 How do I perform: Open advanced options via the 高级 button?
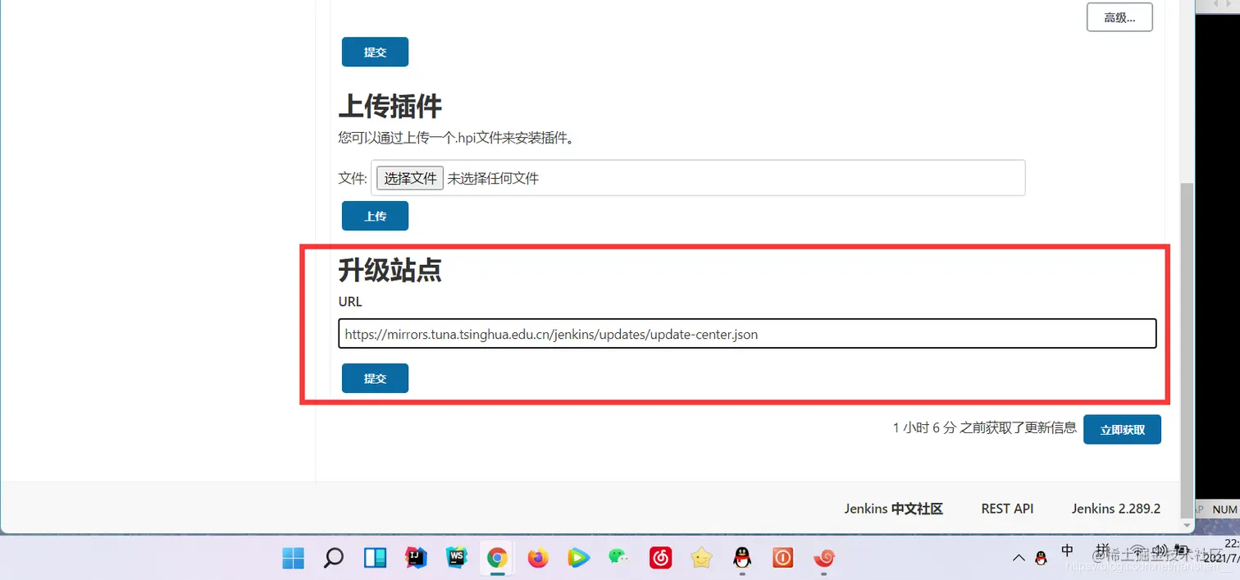pyautogui.click(x=1119, y=16)
